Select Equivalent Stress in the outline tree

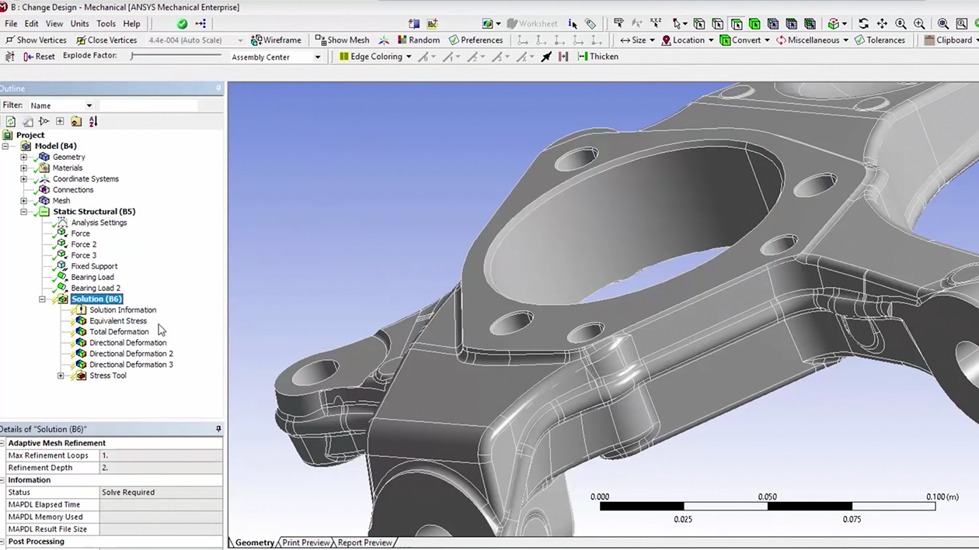117,321
